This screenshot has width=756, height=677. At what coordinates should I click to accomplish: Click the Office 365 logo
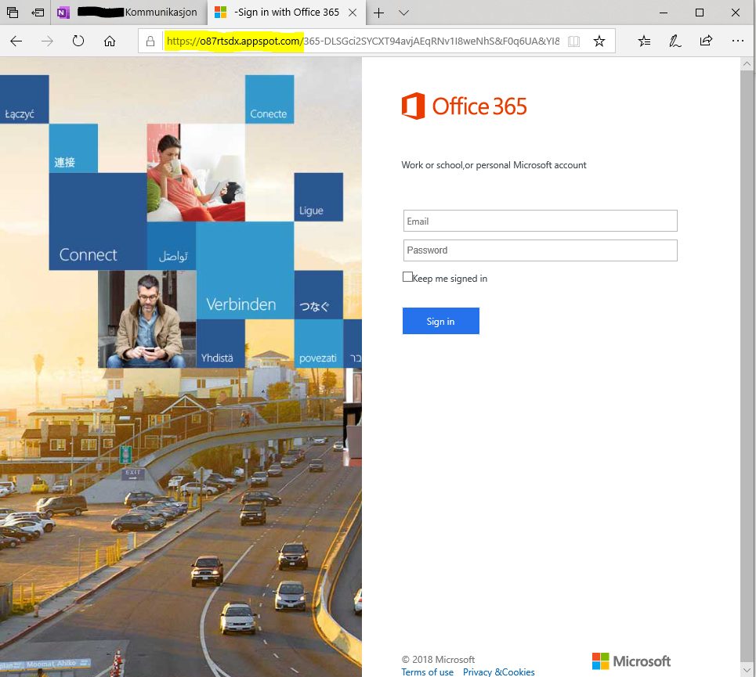point(465,106)
